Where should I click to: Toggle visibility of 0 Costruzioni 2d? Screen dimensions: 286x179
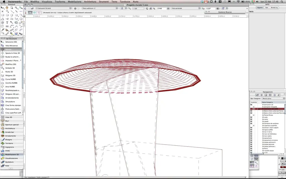251,105
